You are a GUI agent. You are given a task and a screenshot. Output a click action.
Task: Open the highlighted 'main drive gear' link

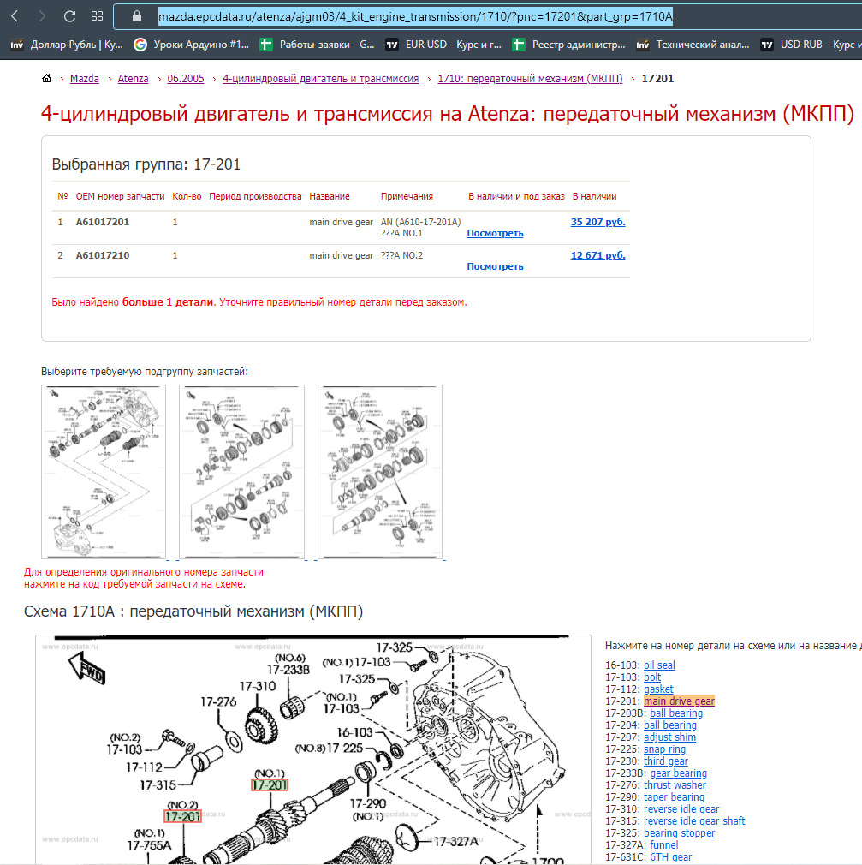[679, 701]
